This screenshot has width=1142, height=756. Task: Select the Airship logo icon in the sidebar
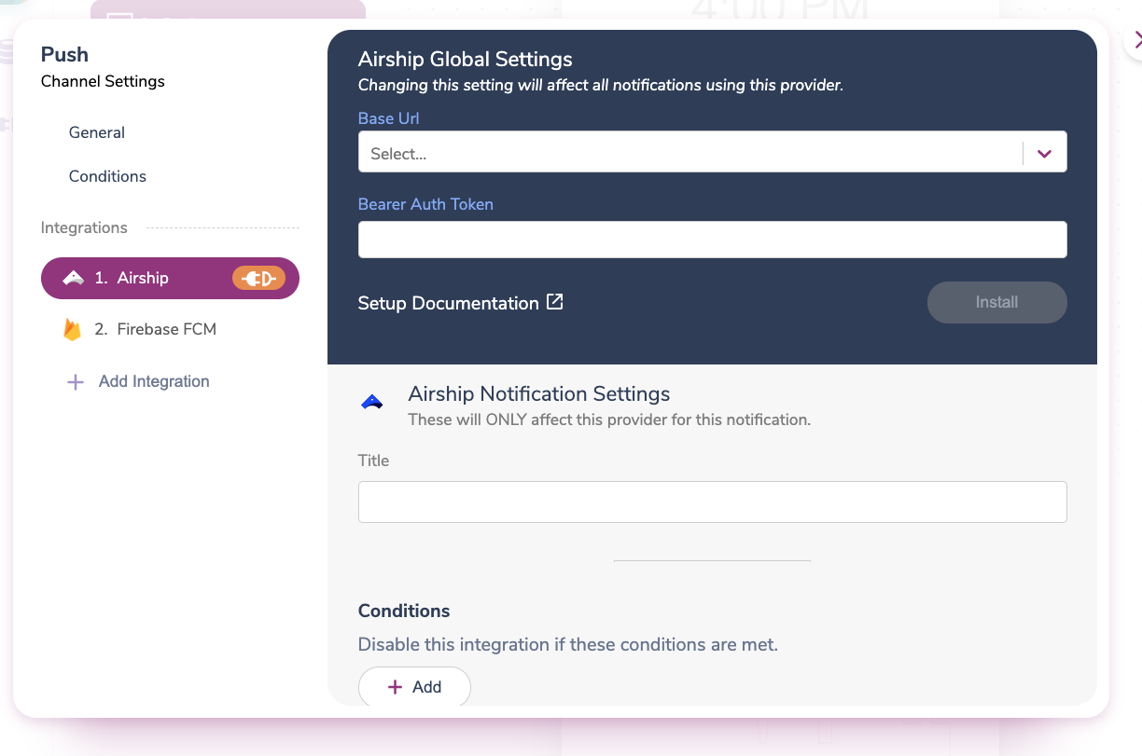(74, 277)
